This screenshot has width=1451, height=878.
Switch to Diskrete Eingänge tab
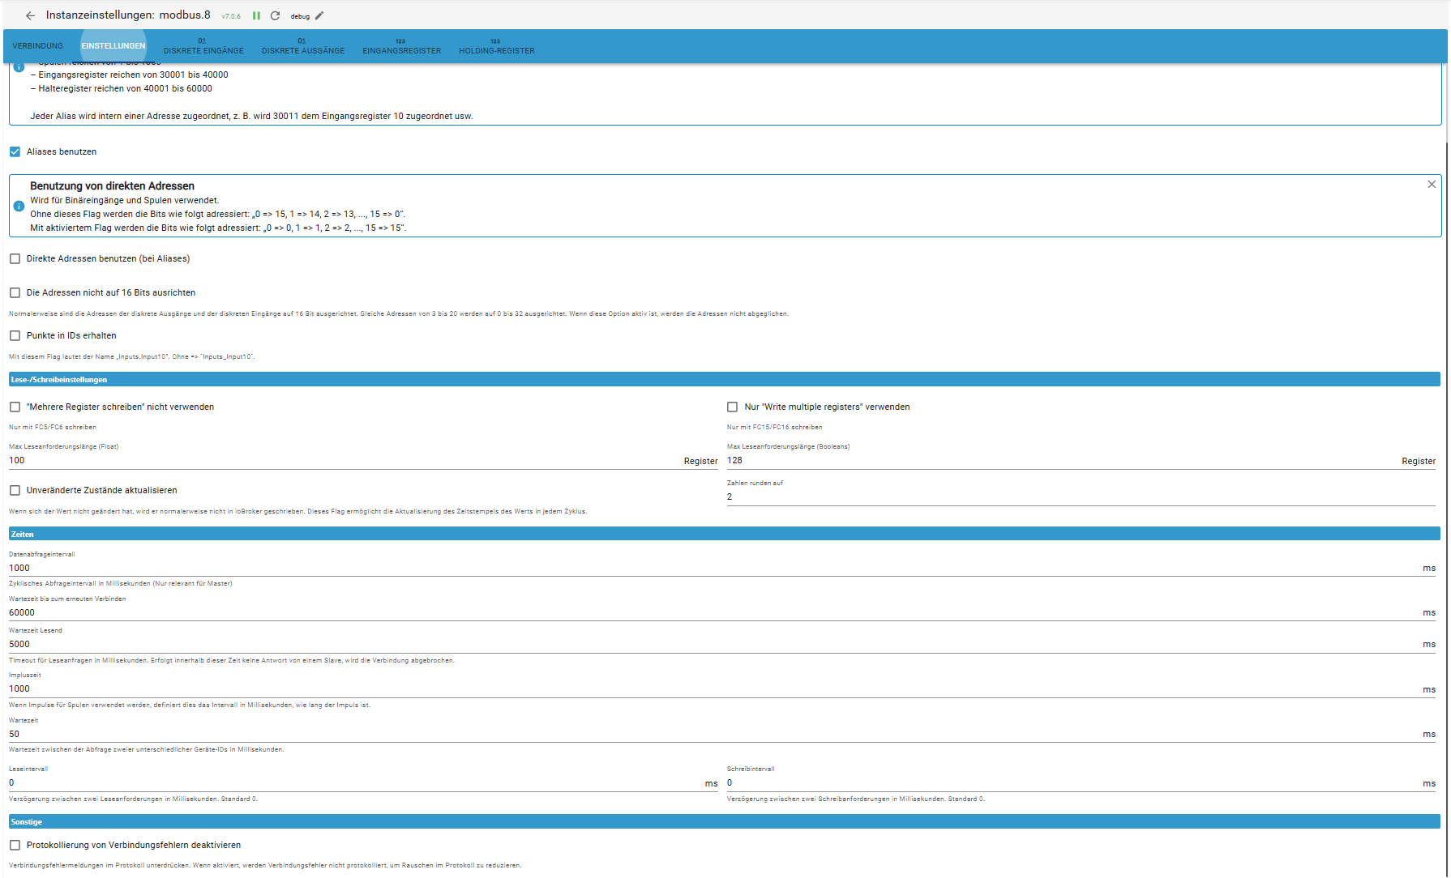point(203,46)
